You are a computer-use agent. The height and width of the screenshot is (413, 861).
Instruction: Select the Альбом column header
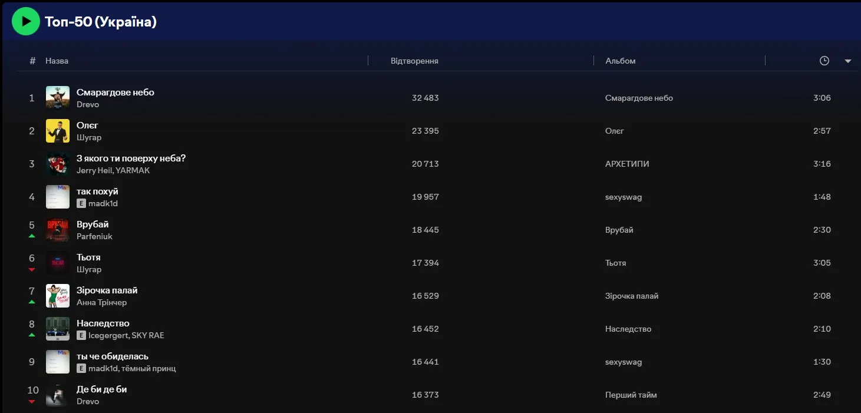620,61
